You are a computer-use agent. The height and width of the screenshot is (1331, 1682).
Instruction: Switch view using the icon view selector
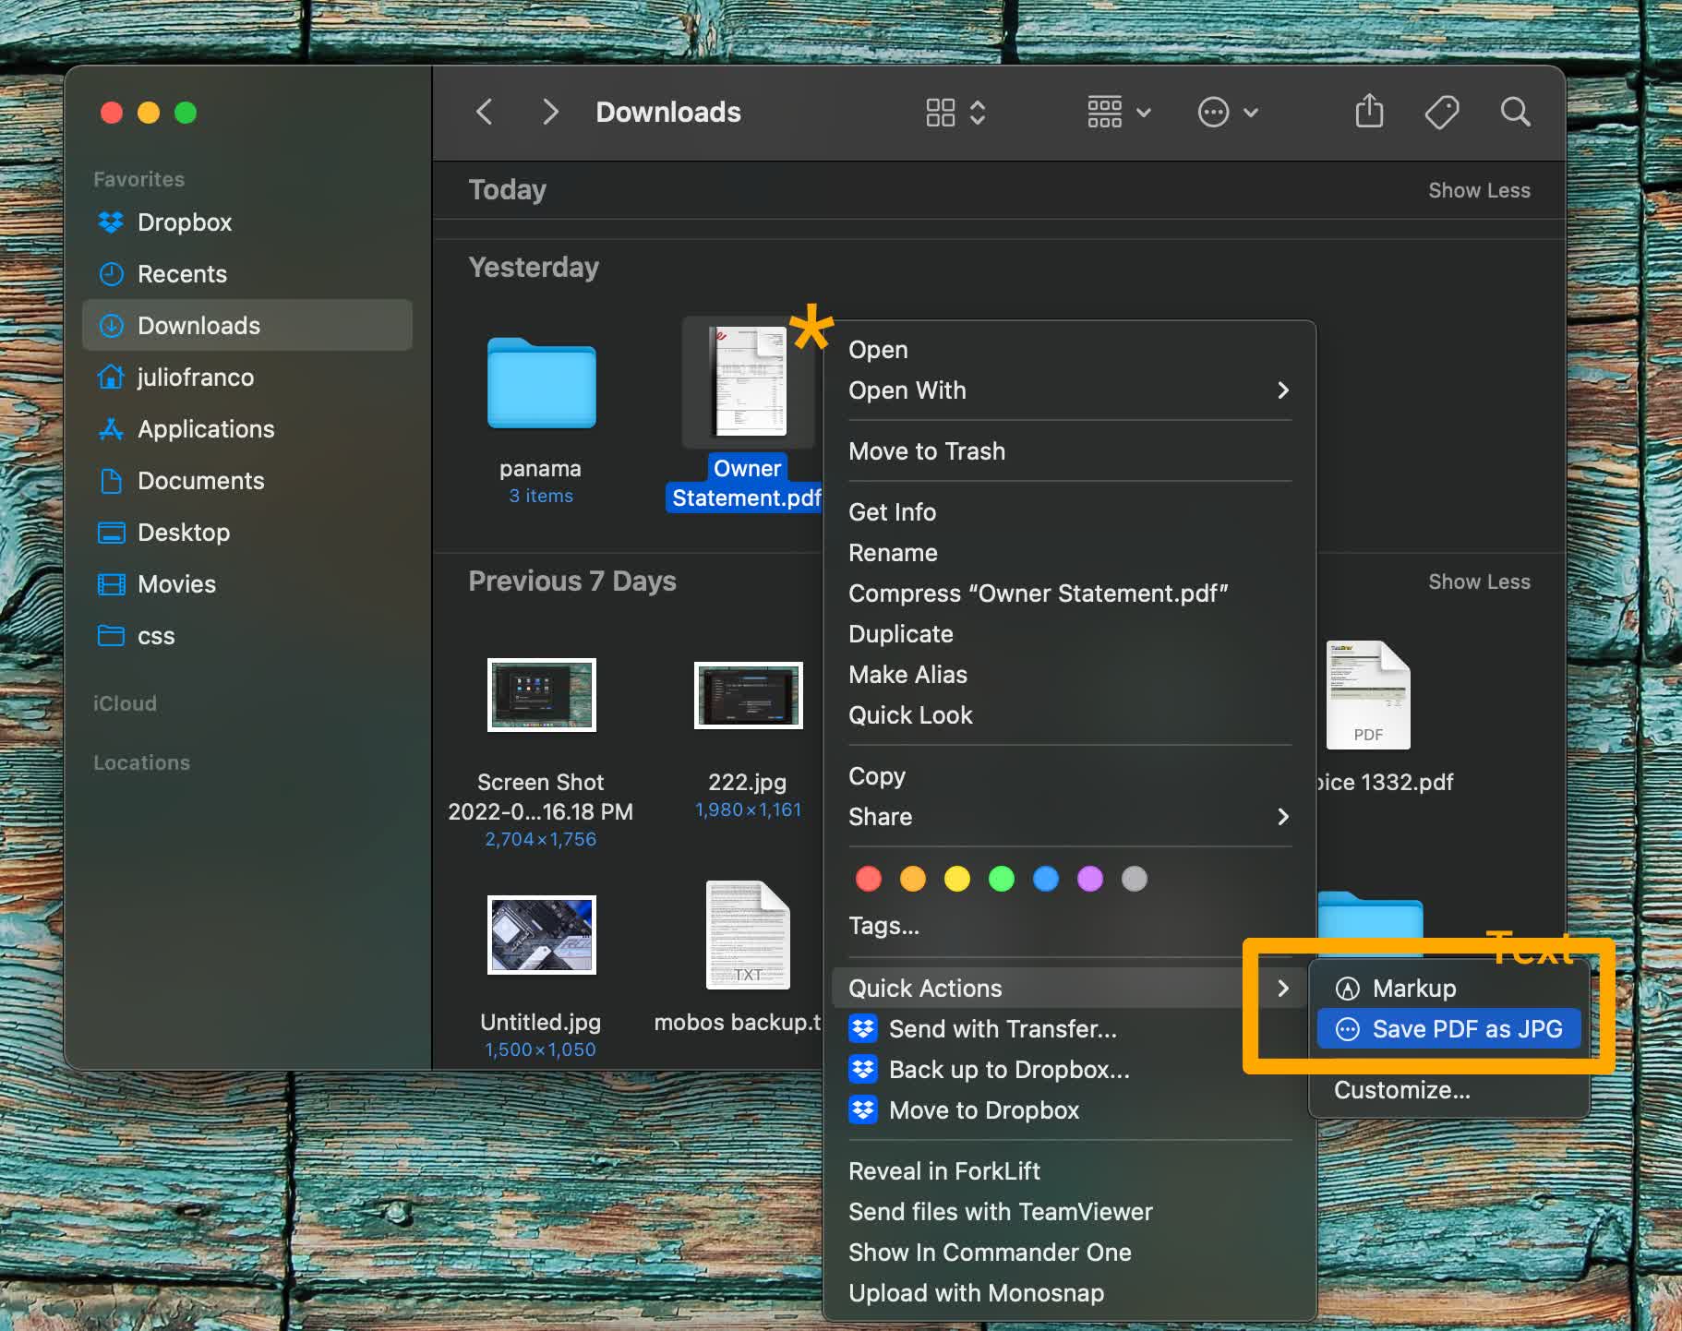click(955, 113)
